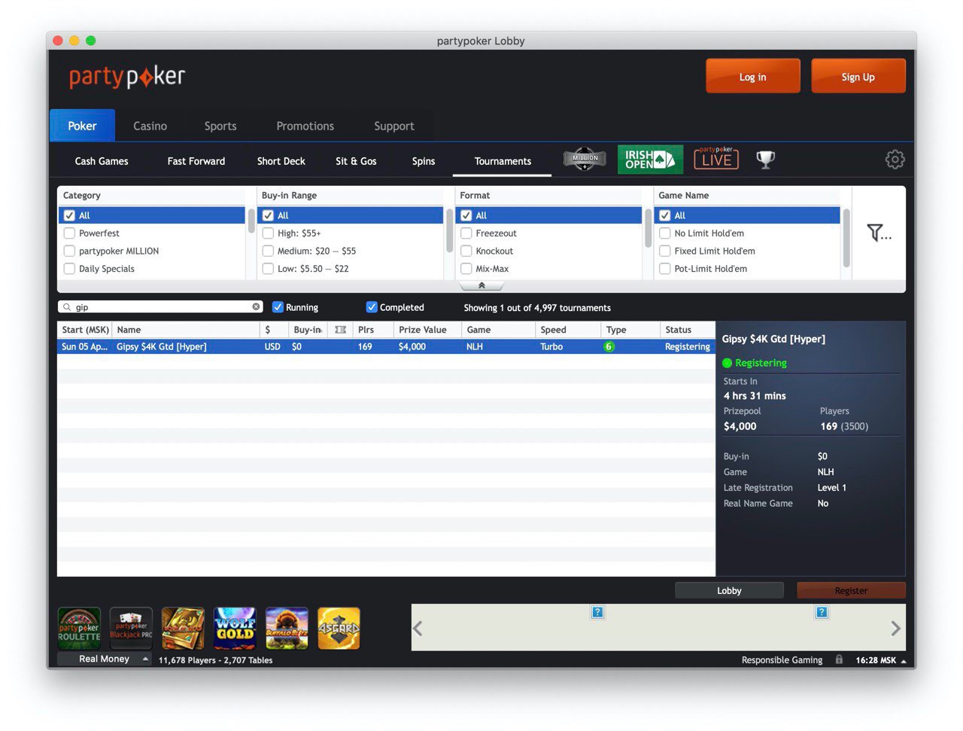This screenshot has width=963, height=731.
Task: Click the Register button
Action: 851,590
